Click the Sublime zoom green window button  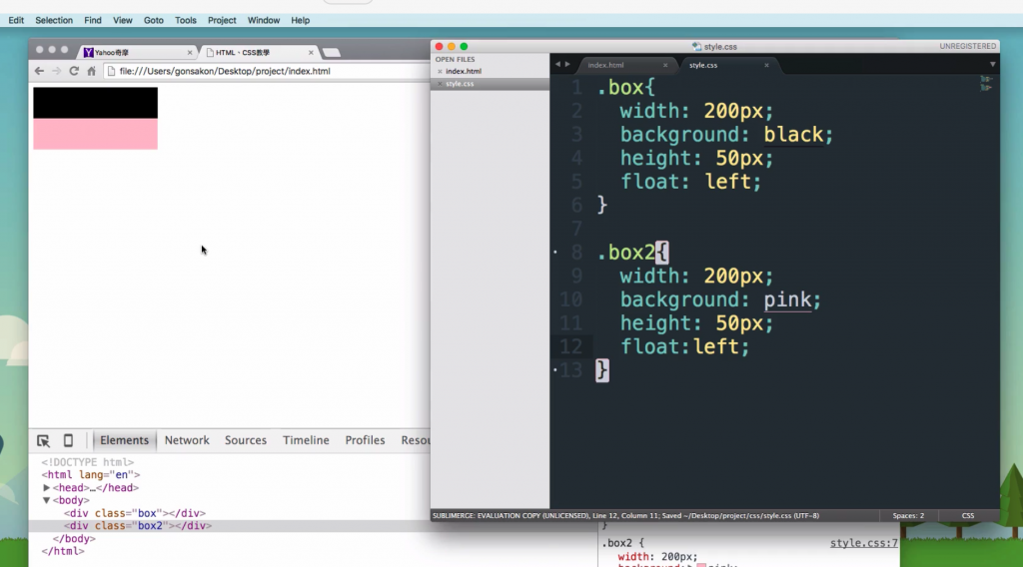(464, 46)
